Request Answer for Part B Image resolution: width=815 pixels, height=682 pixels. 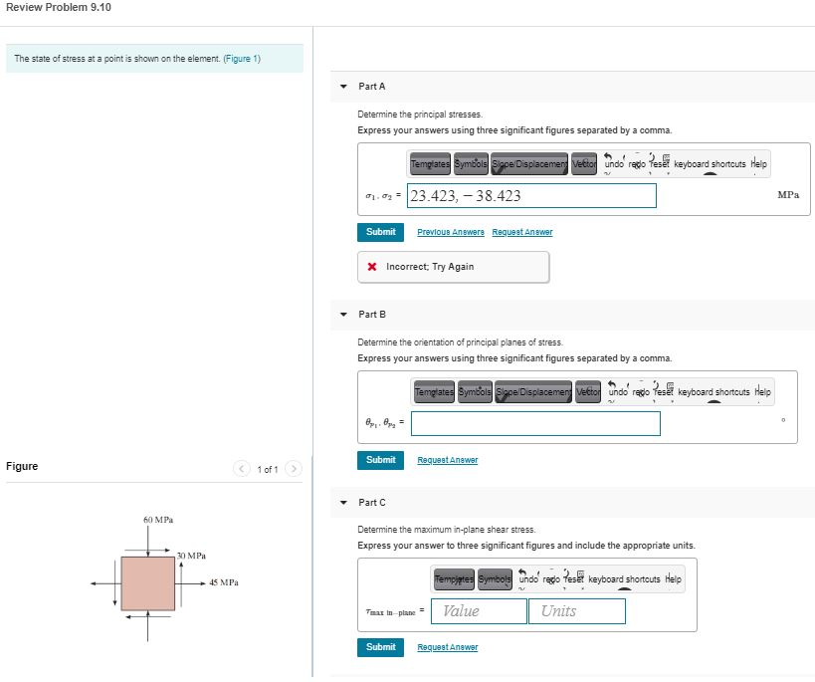pos(448,460)
